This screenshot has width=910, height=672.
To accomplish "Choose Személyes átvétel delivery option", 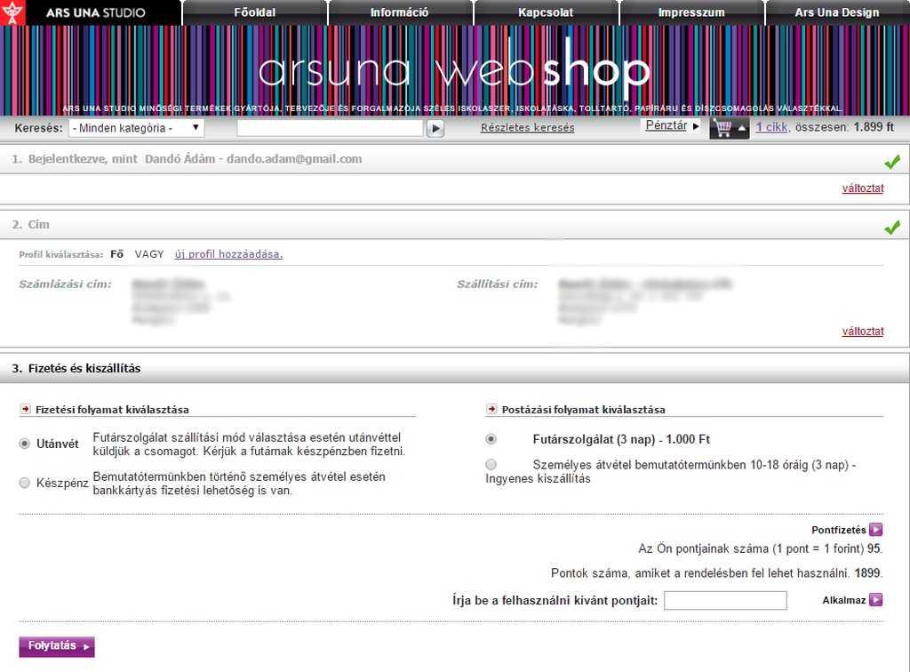I will click(491, 464).
